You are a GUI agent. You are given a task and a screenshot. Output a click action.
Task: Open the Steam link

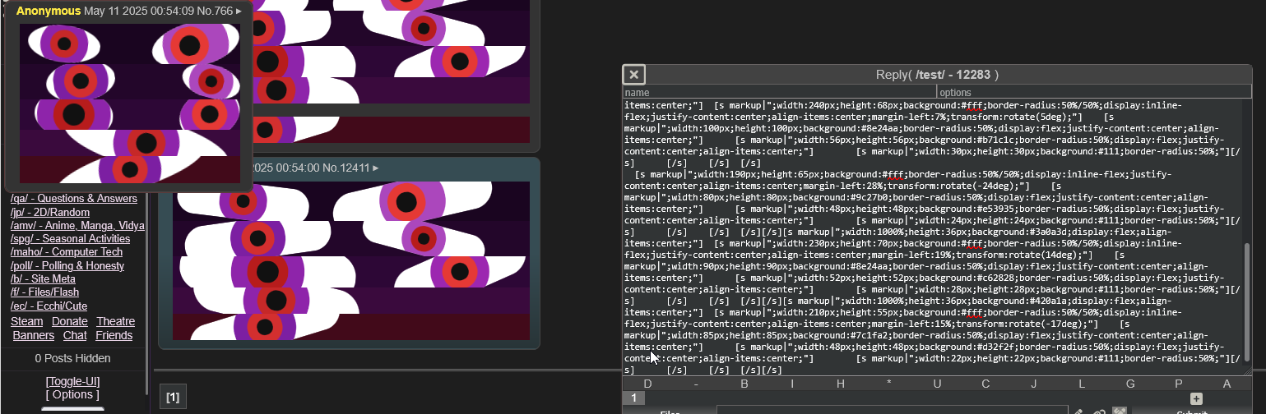pyautogui.click(x=27, y=321)
